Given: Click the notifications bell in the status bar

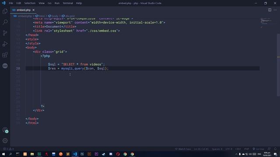Looking at the screenshot, I should (275, 149).
